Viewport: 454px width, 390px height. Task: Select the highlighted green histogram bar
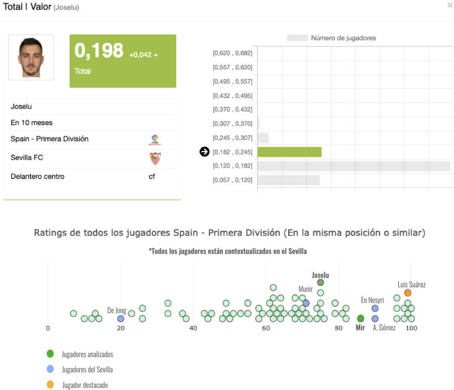(289, 152)
